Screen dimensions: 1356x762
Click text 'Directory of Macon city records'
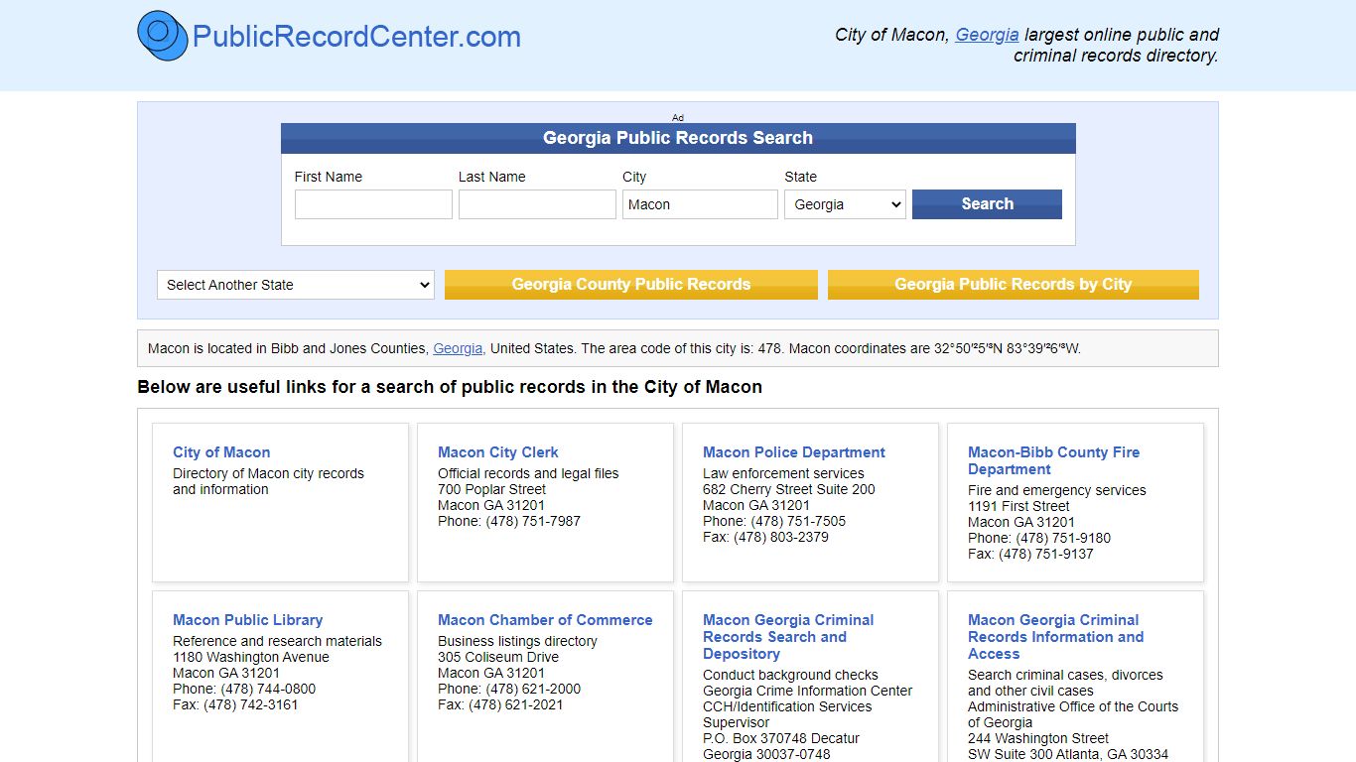click(x=268, y=473)
